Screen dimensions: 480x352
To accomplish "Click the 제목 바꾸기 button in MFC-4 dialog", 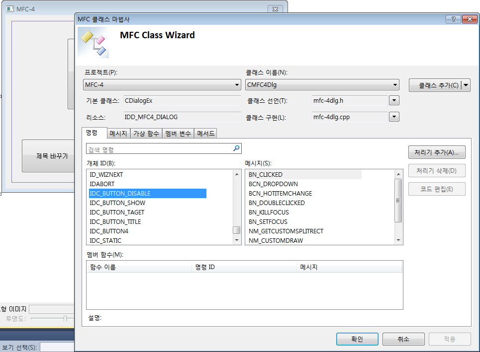I will [48, 156].
